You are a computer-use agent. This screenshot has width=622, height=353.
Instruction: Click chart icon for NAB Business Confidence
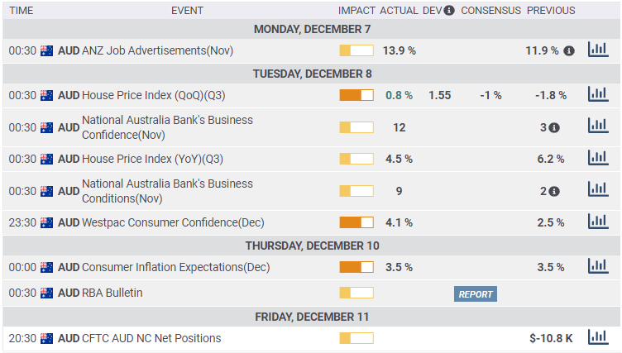pos(597,127)
